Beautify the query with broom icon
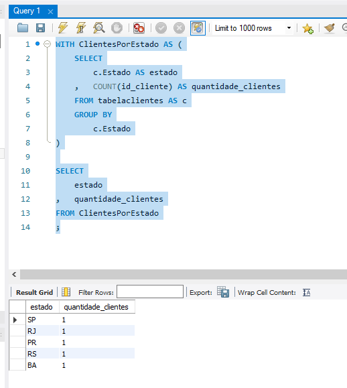Screen dimensions: 347x388 [330, 28]
